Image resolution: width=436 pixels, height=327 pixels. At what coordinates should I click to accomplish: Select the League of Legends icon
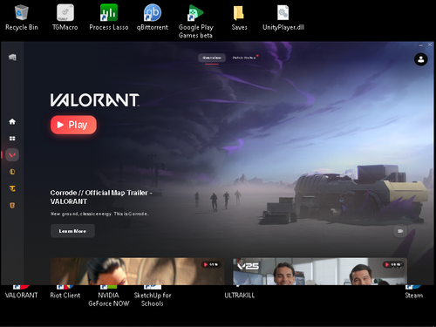tap(12, 172)
